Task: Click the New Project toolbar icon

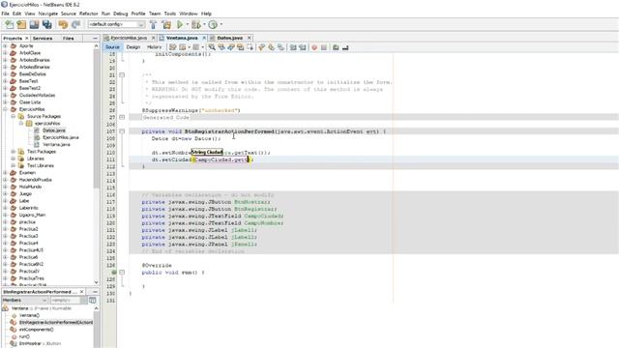Action: tap(21, 24)
